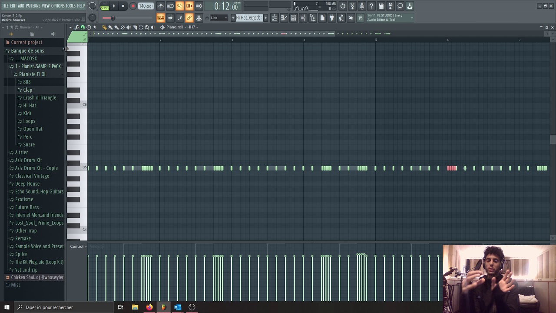
Task: Click the render export audio icon
Action: 391,6
